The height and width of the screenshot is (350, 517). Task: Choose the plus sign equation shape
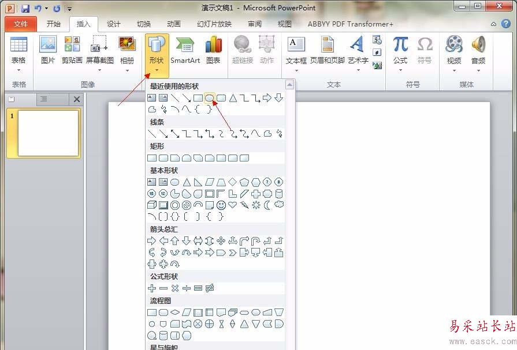[x=152, y=288]
